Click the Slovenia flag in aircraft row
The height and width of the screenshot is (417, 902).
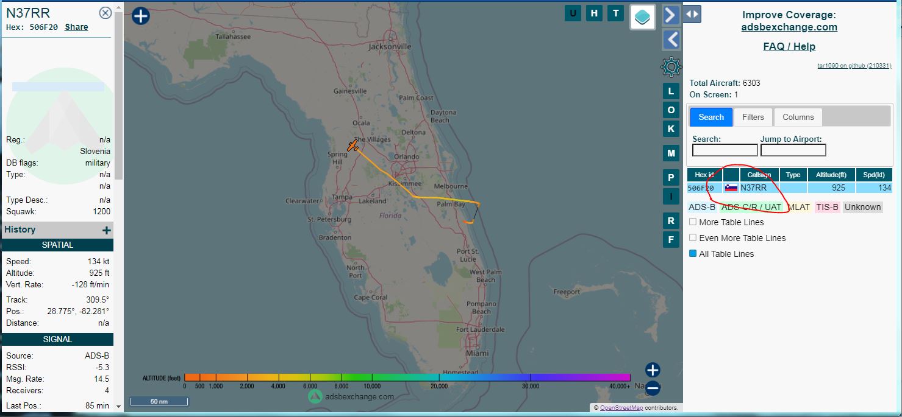731,188
